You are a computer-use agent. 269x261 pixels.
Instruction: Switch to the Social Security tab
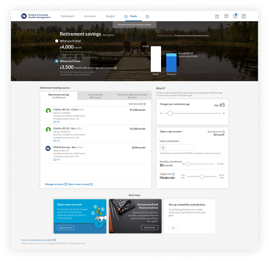pos(95,96)
